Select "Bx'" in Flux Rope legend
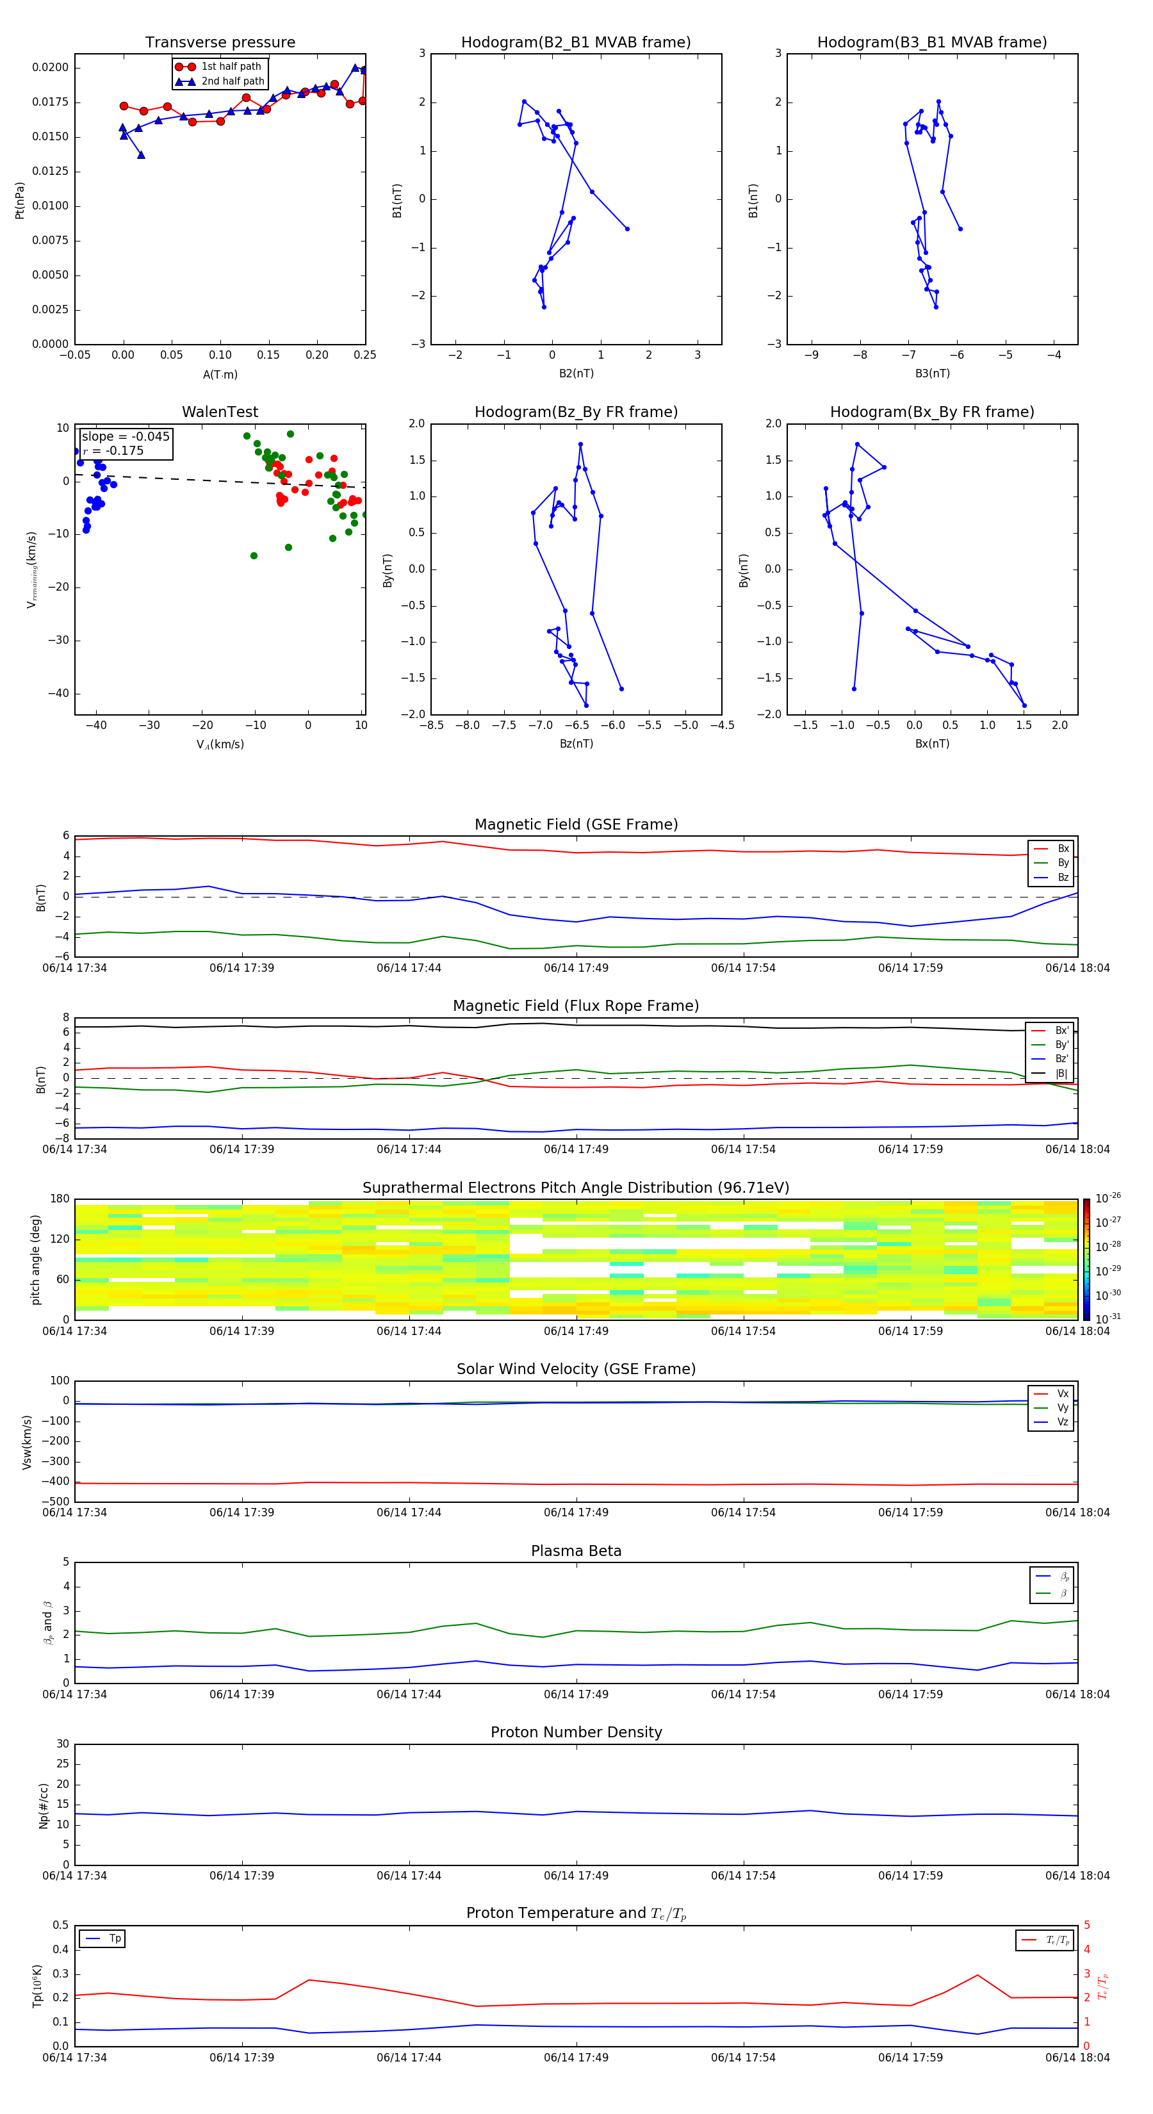 coord(1051,1031)
